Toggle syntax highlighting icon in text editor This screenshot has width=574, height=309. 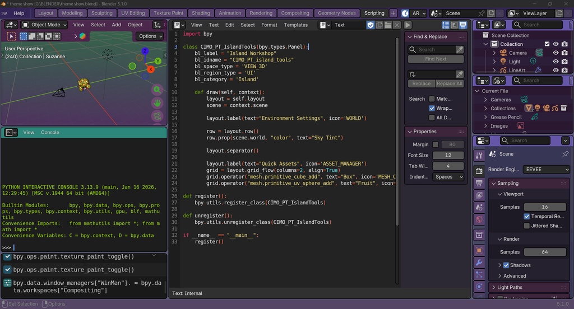pos(463,25)
